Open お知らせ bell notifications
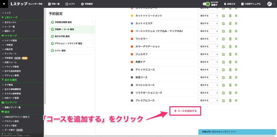The image size is (277, 137). [x=229, y=4]
